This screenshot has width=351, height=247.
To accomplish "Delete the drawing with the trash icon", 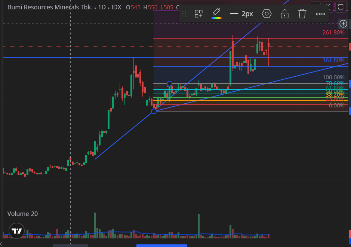I will 302,14.
